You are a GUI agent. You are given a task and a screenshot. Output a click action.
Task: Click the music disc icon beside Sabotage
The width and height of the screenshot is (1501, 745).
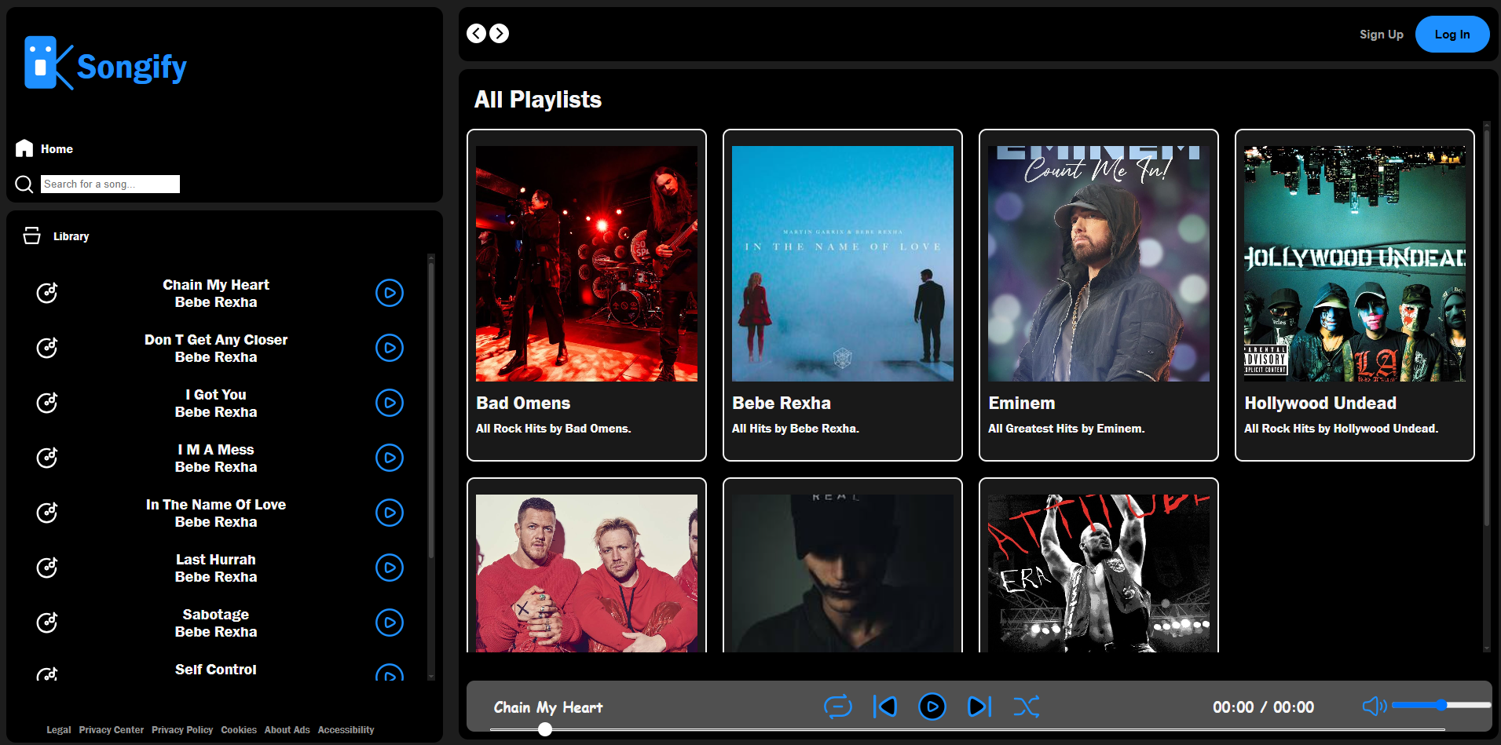(x=47, y=623)
